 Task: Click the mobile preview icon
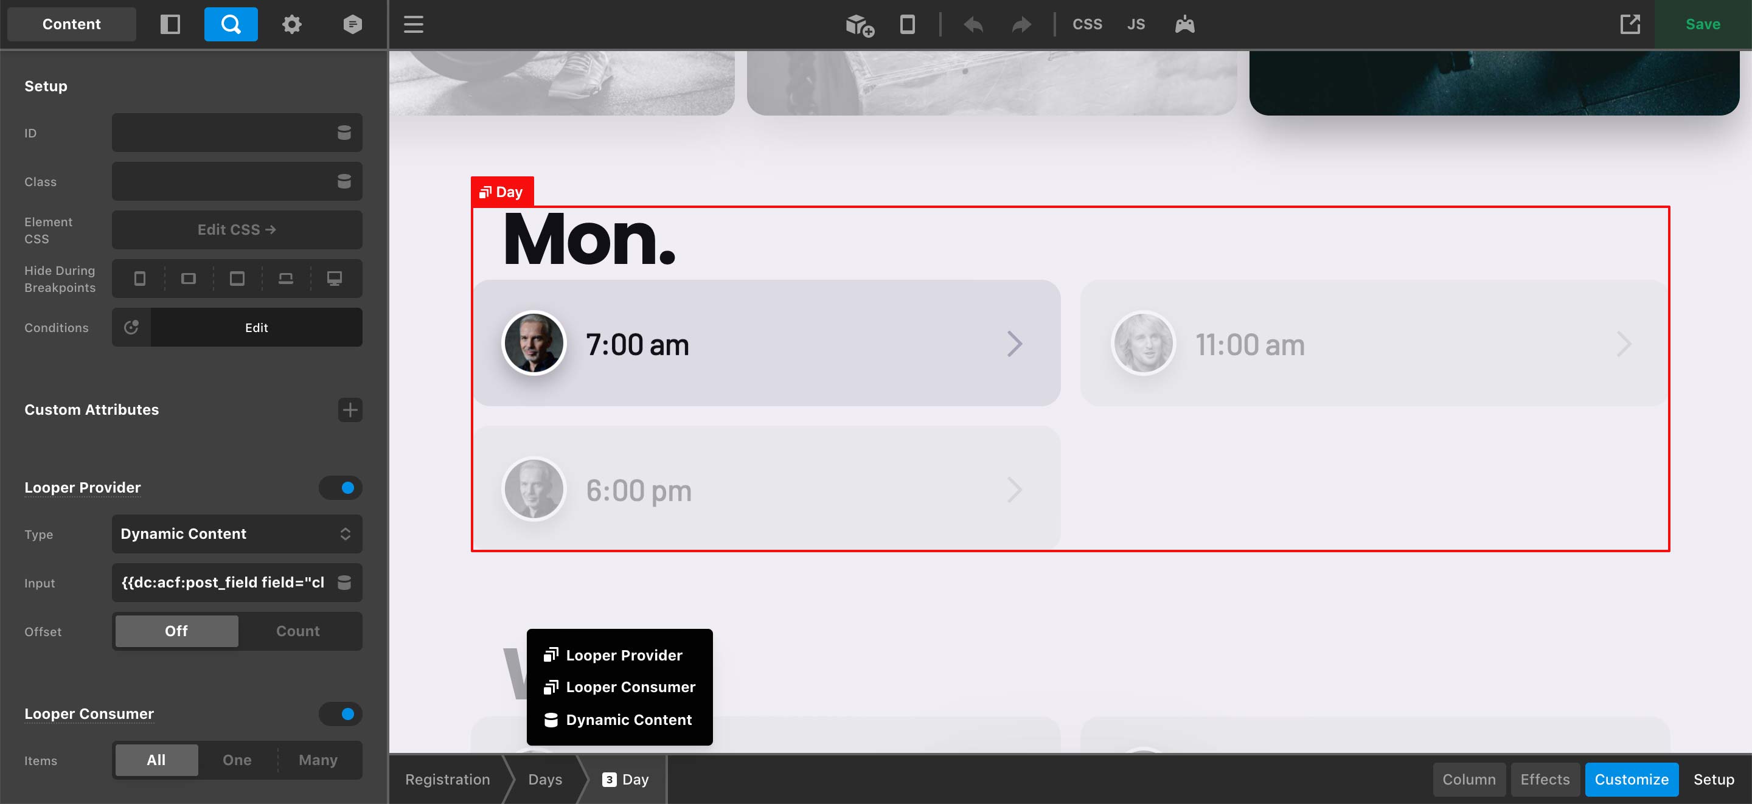tap(907, 24)
